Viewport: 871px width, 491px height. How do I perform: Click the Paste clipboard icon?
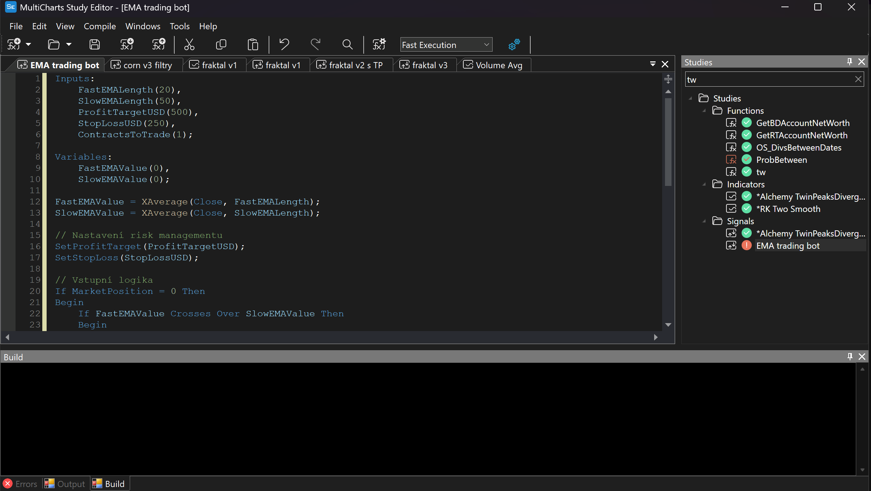coord(253,44)
